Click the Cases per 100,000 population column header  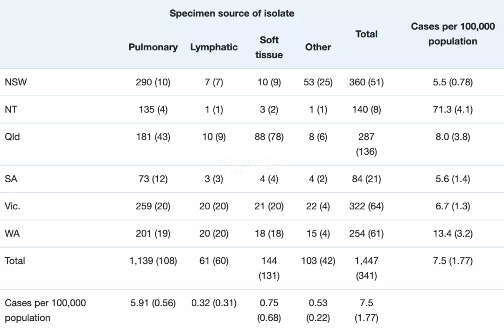tap(453, 34)
